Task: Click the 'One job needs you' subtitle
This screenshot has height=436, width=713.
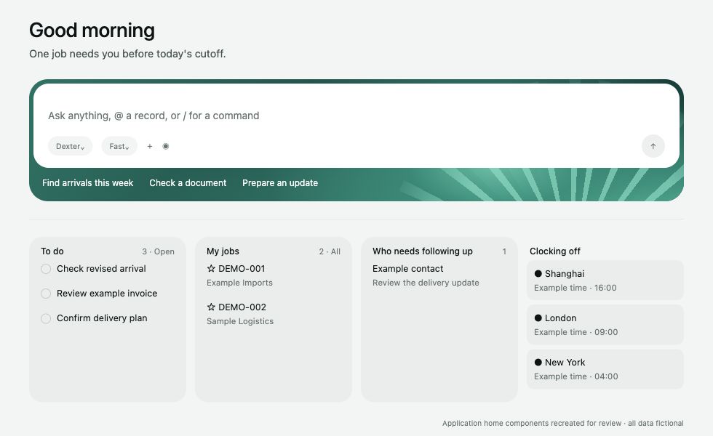Action: 127,54
